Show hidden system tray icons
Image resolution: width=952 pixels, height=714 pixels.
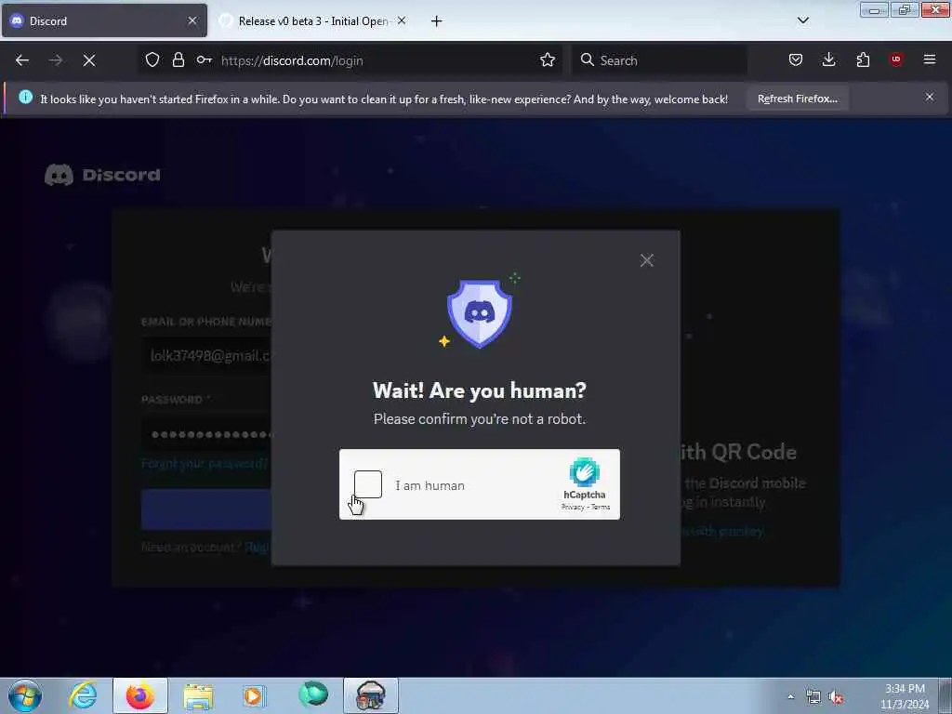[790, 697]
